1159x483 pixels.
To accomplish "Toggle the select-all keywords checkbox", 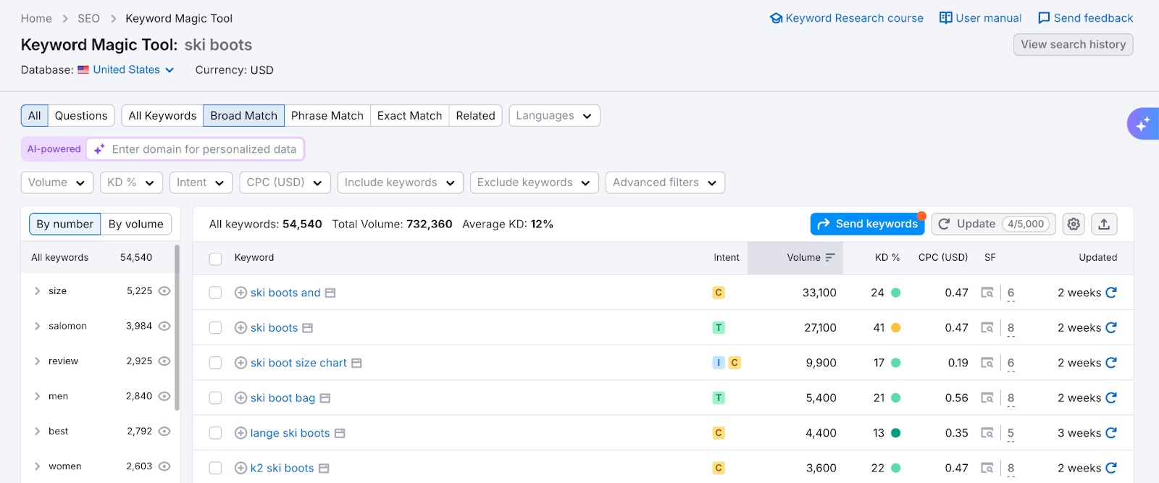I will click(x=215, y=259).
